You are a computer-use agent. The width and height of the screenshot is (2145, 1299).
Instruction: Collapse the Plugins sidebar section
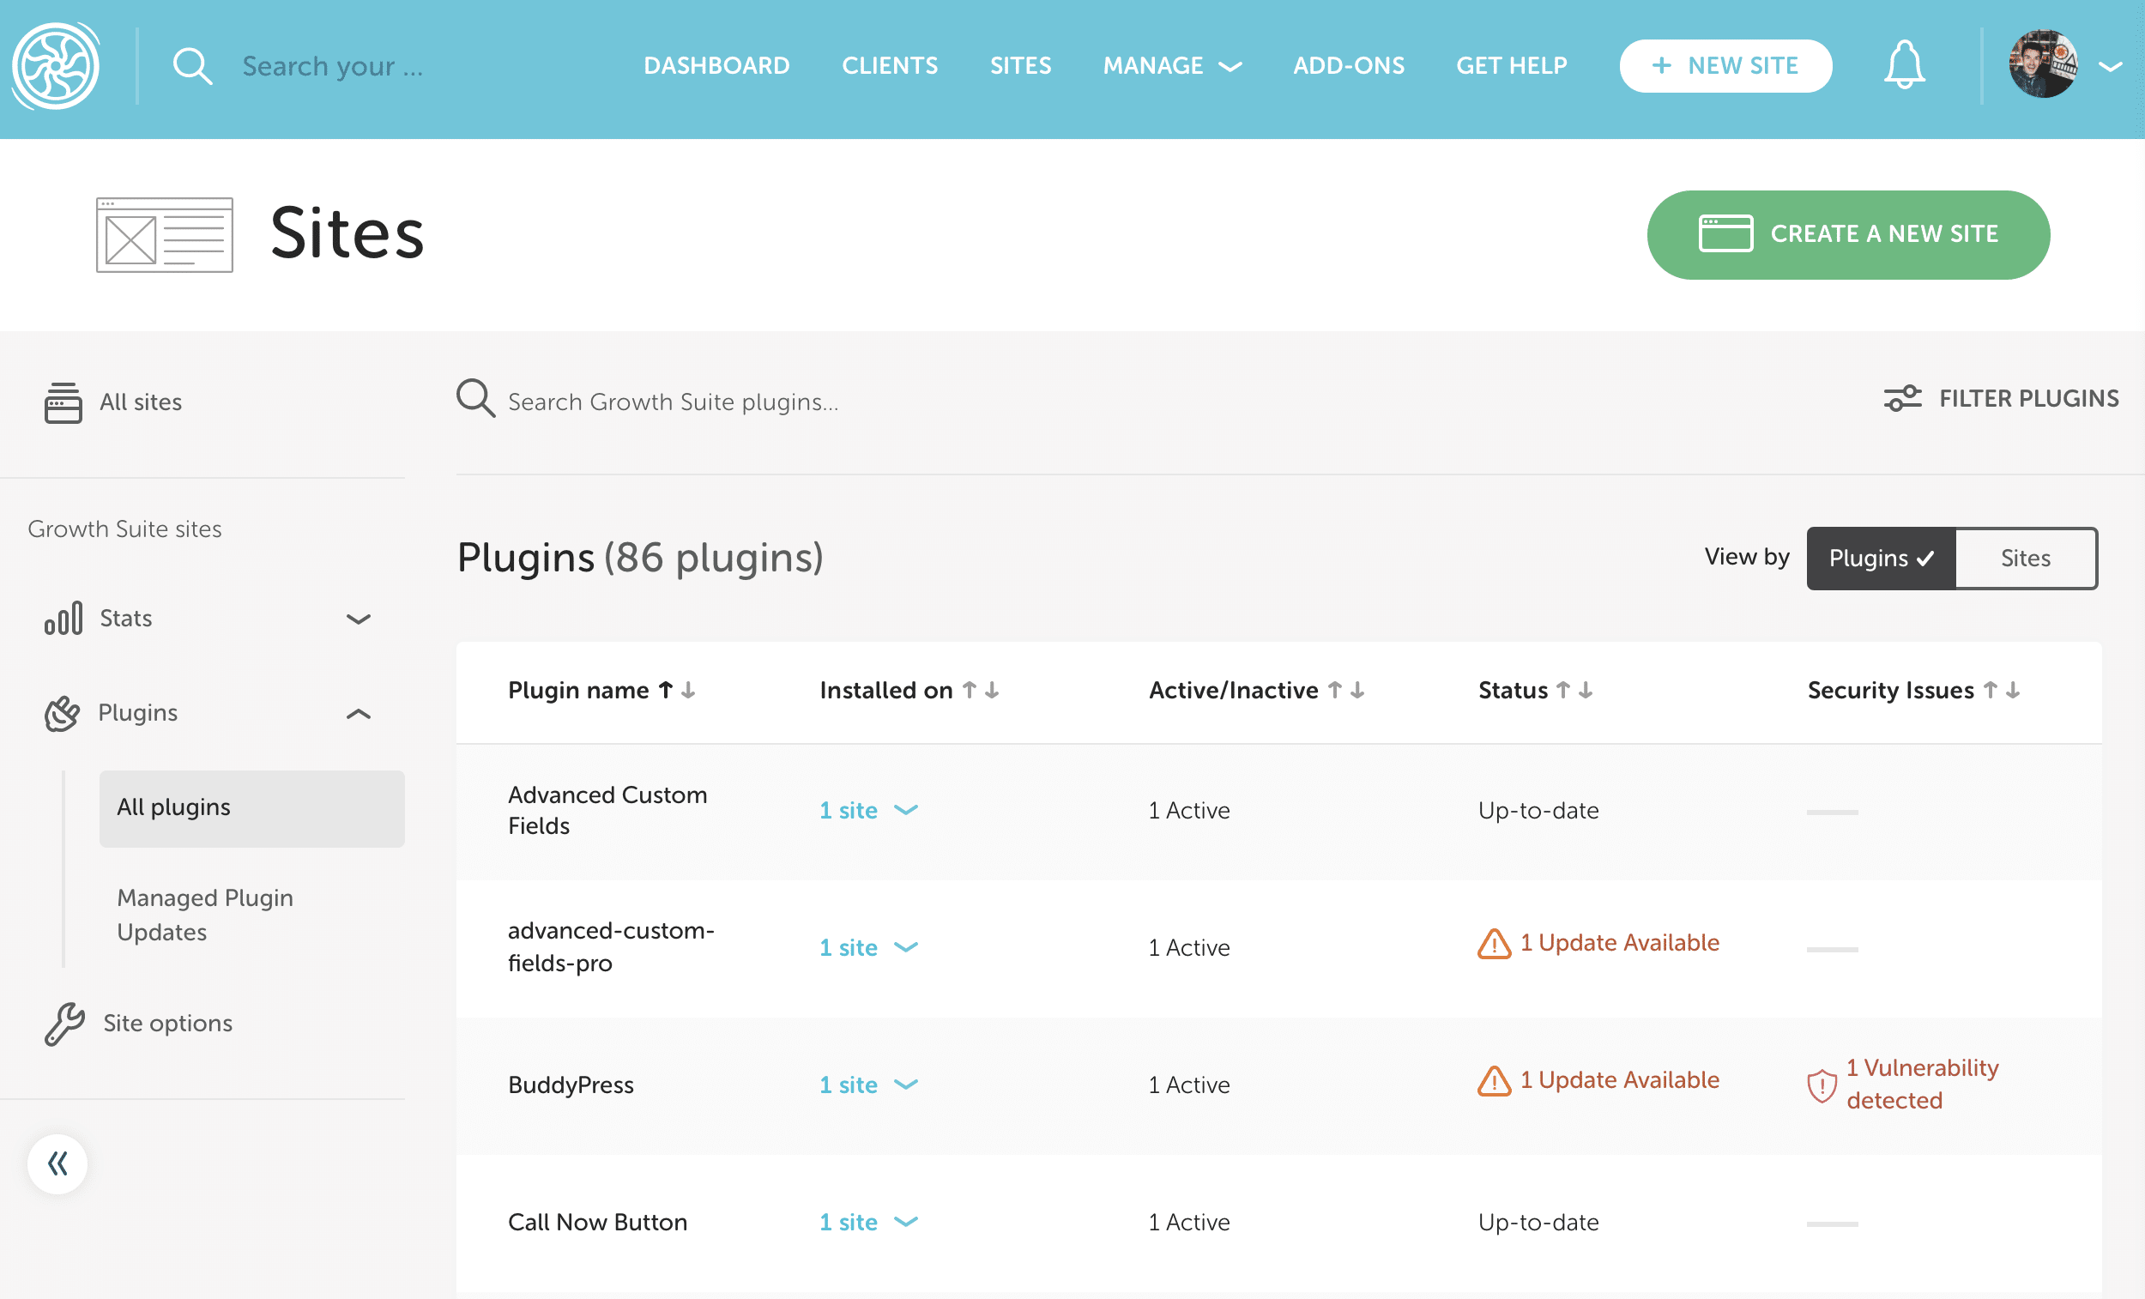(358, 714)
